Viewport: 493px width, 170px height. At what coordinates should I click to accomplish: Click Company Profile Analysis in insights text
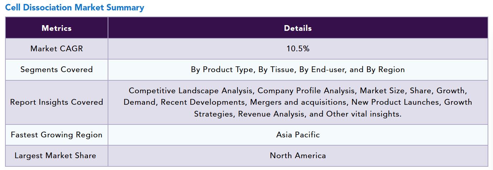coord(307,91)
